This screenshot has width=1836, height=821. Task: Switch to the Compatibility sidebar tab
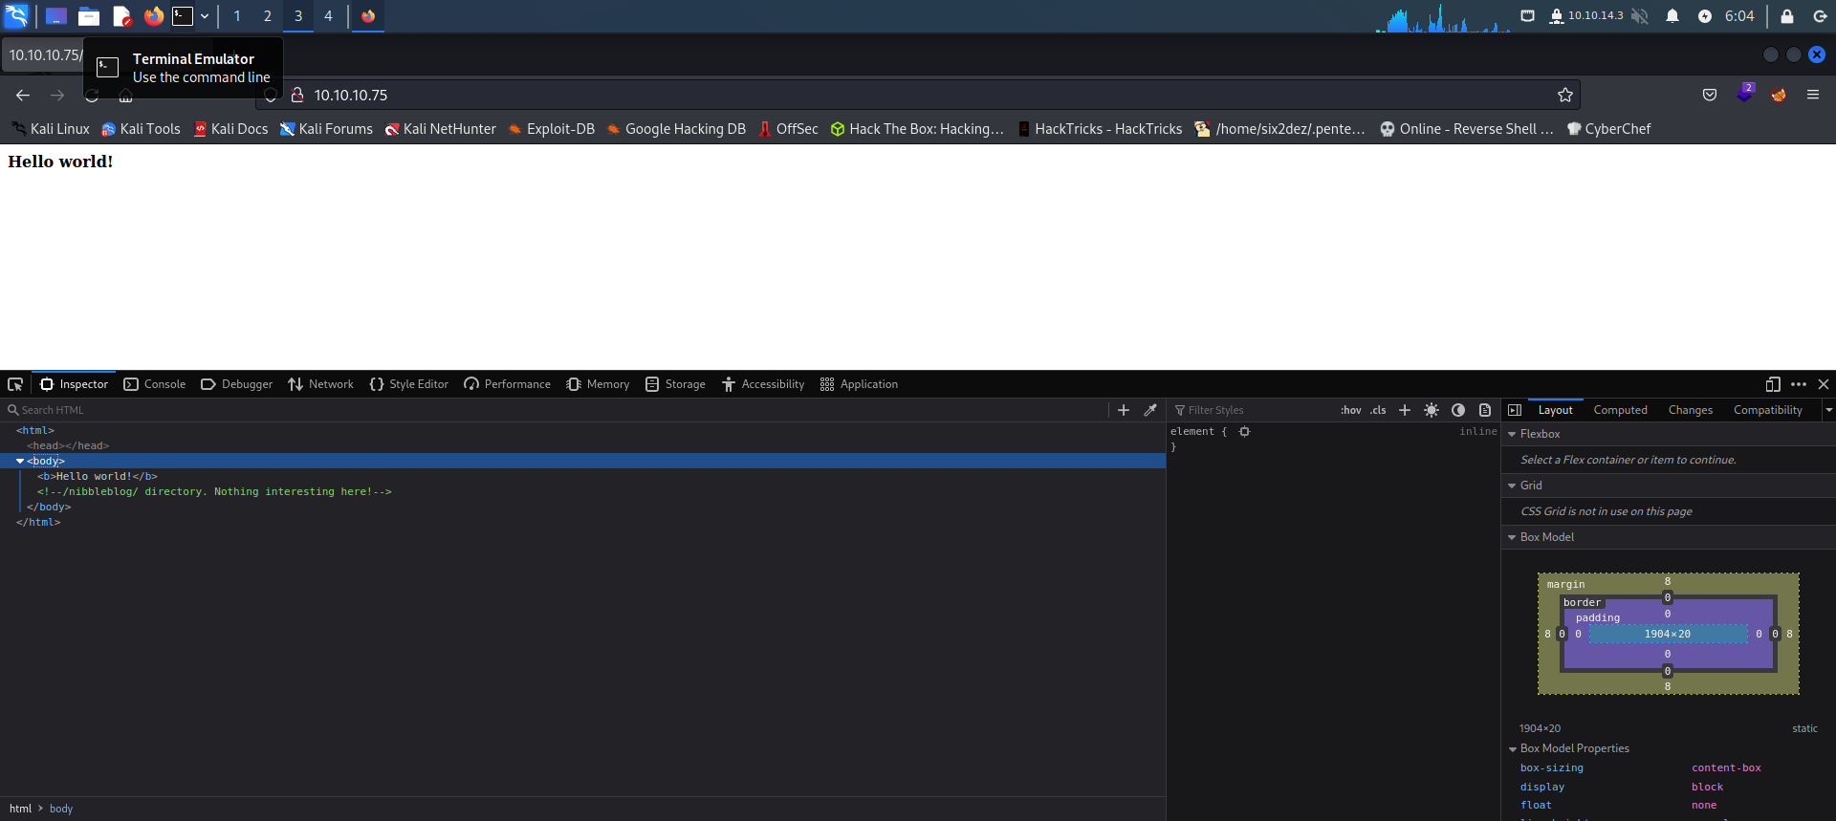[1767, 410]
